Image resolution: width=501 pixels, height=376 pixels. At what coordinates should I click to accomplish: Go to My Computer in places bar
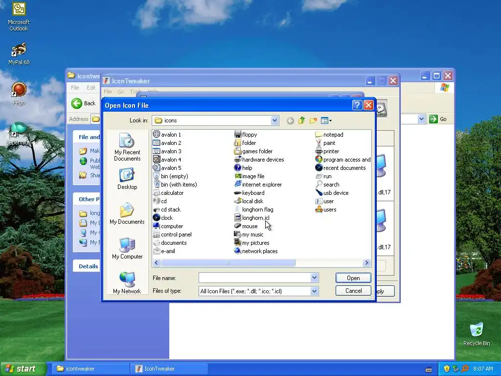coord(127,248)
